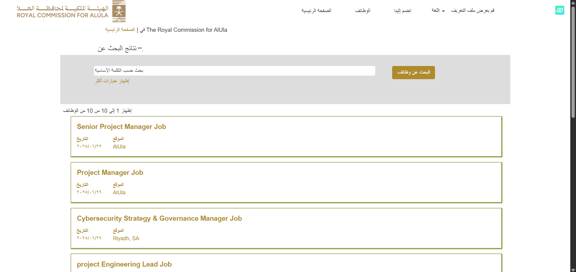Expand إظهار خيارات أكثر options link

tap(112, 81)
